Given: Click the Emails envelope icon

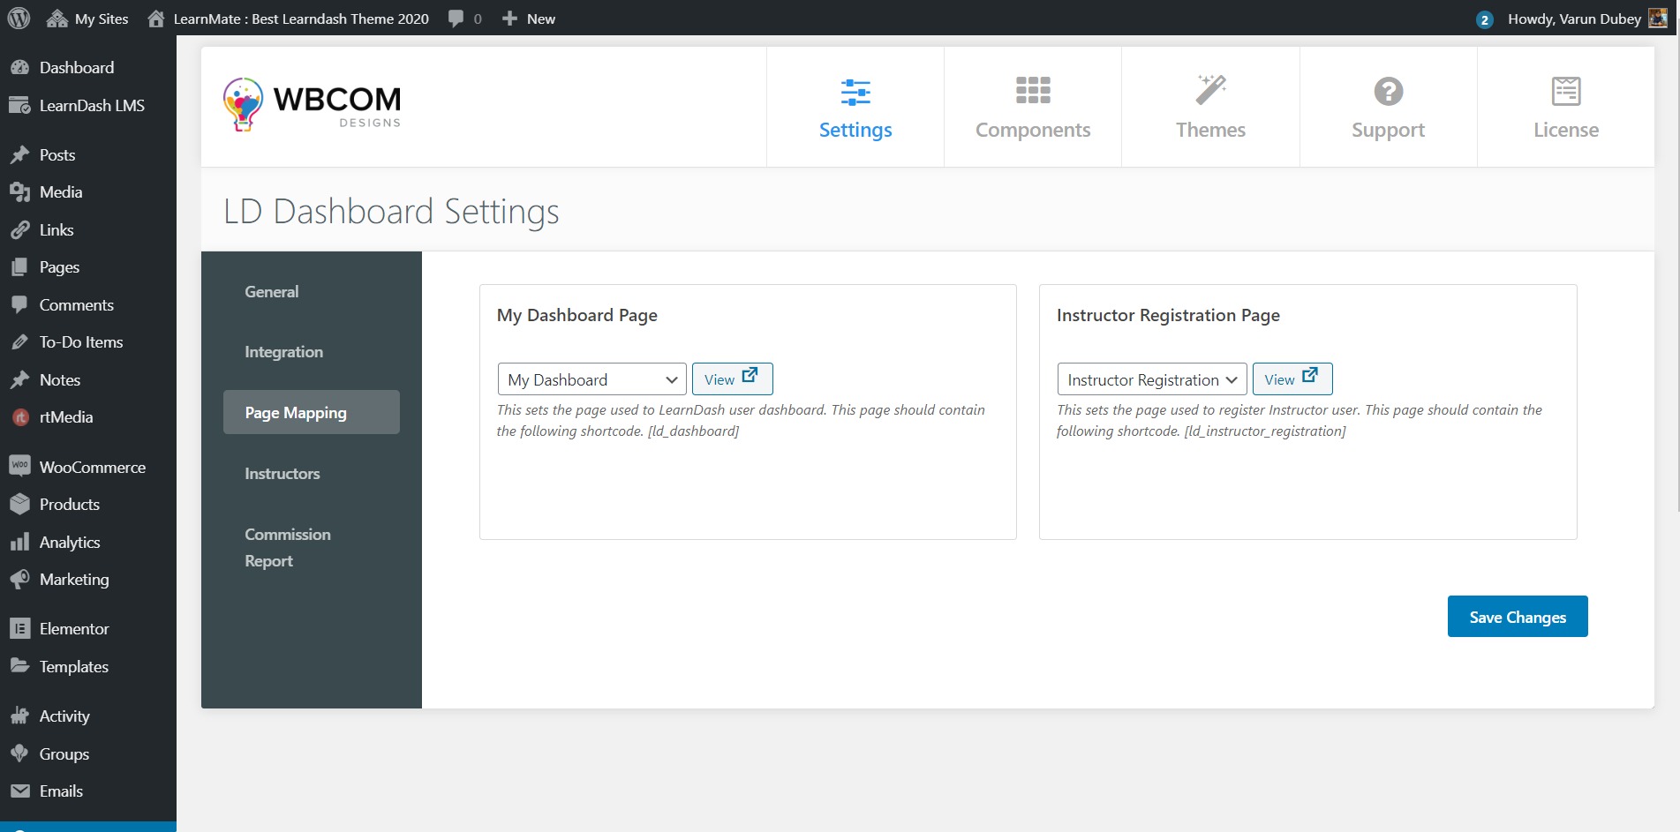Looking at the screenshot, I should (x=19, y=791).
